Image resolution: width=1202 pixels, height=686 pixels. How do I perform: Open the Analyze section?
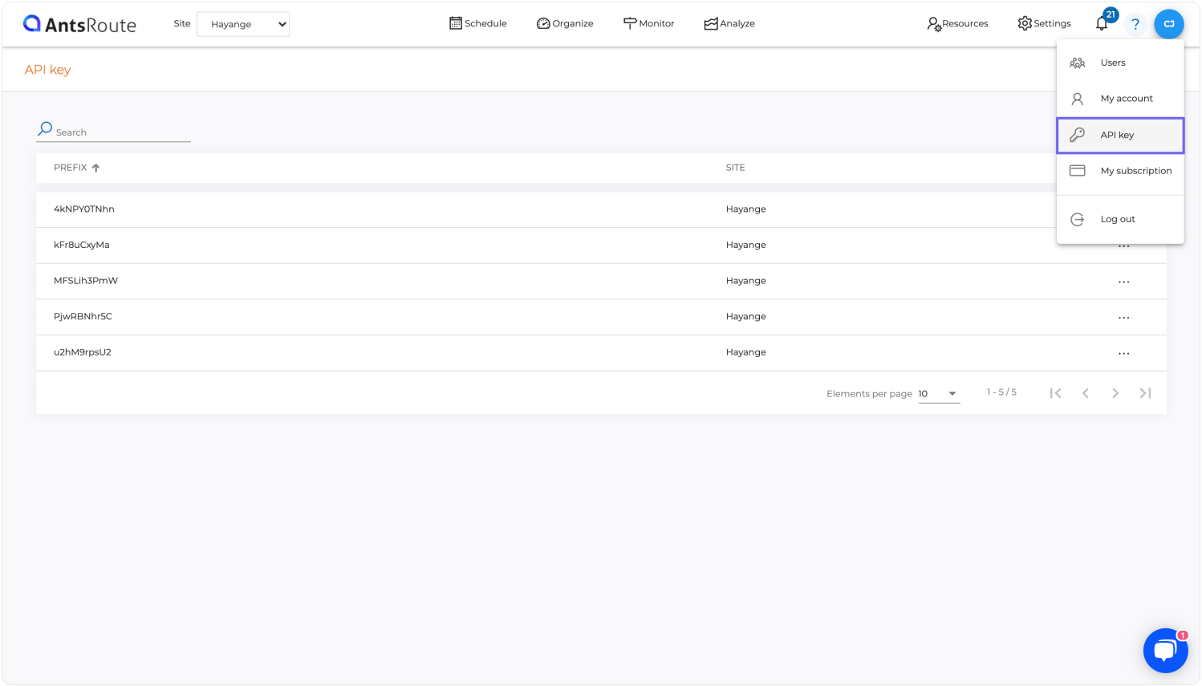click(729, 23)
